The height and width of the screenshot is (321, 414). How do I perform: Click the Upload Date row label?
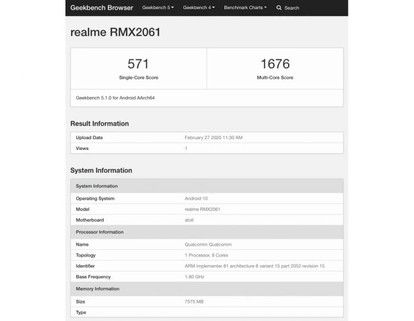click(89, 137)
